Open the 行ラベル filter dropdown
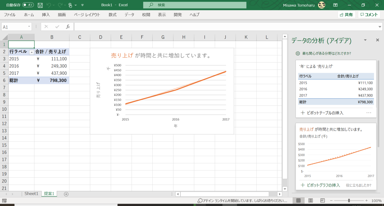This screenshot has height=206, width=384. (31, 52)
